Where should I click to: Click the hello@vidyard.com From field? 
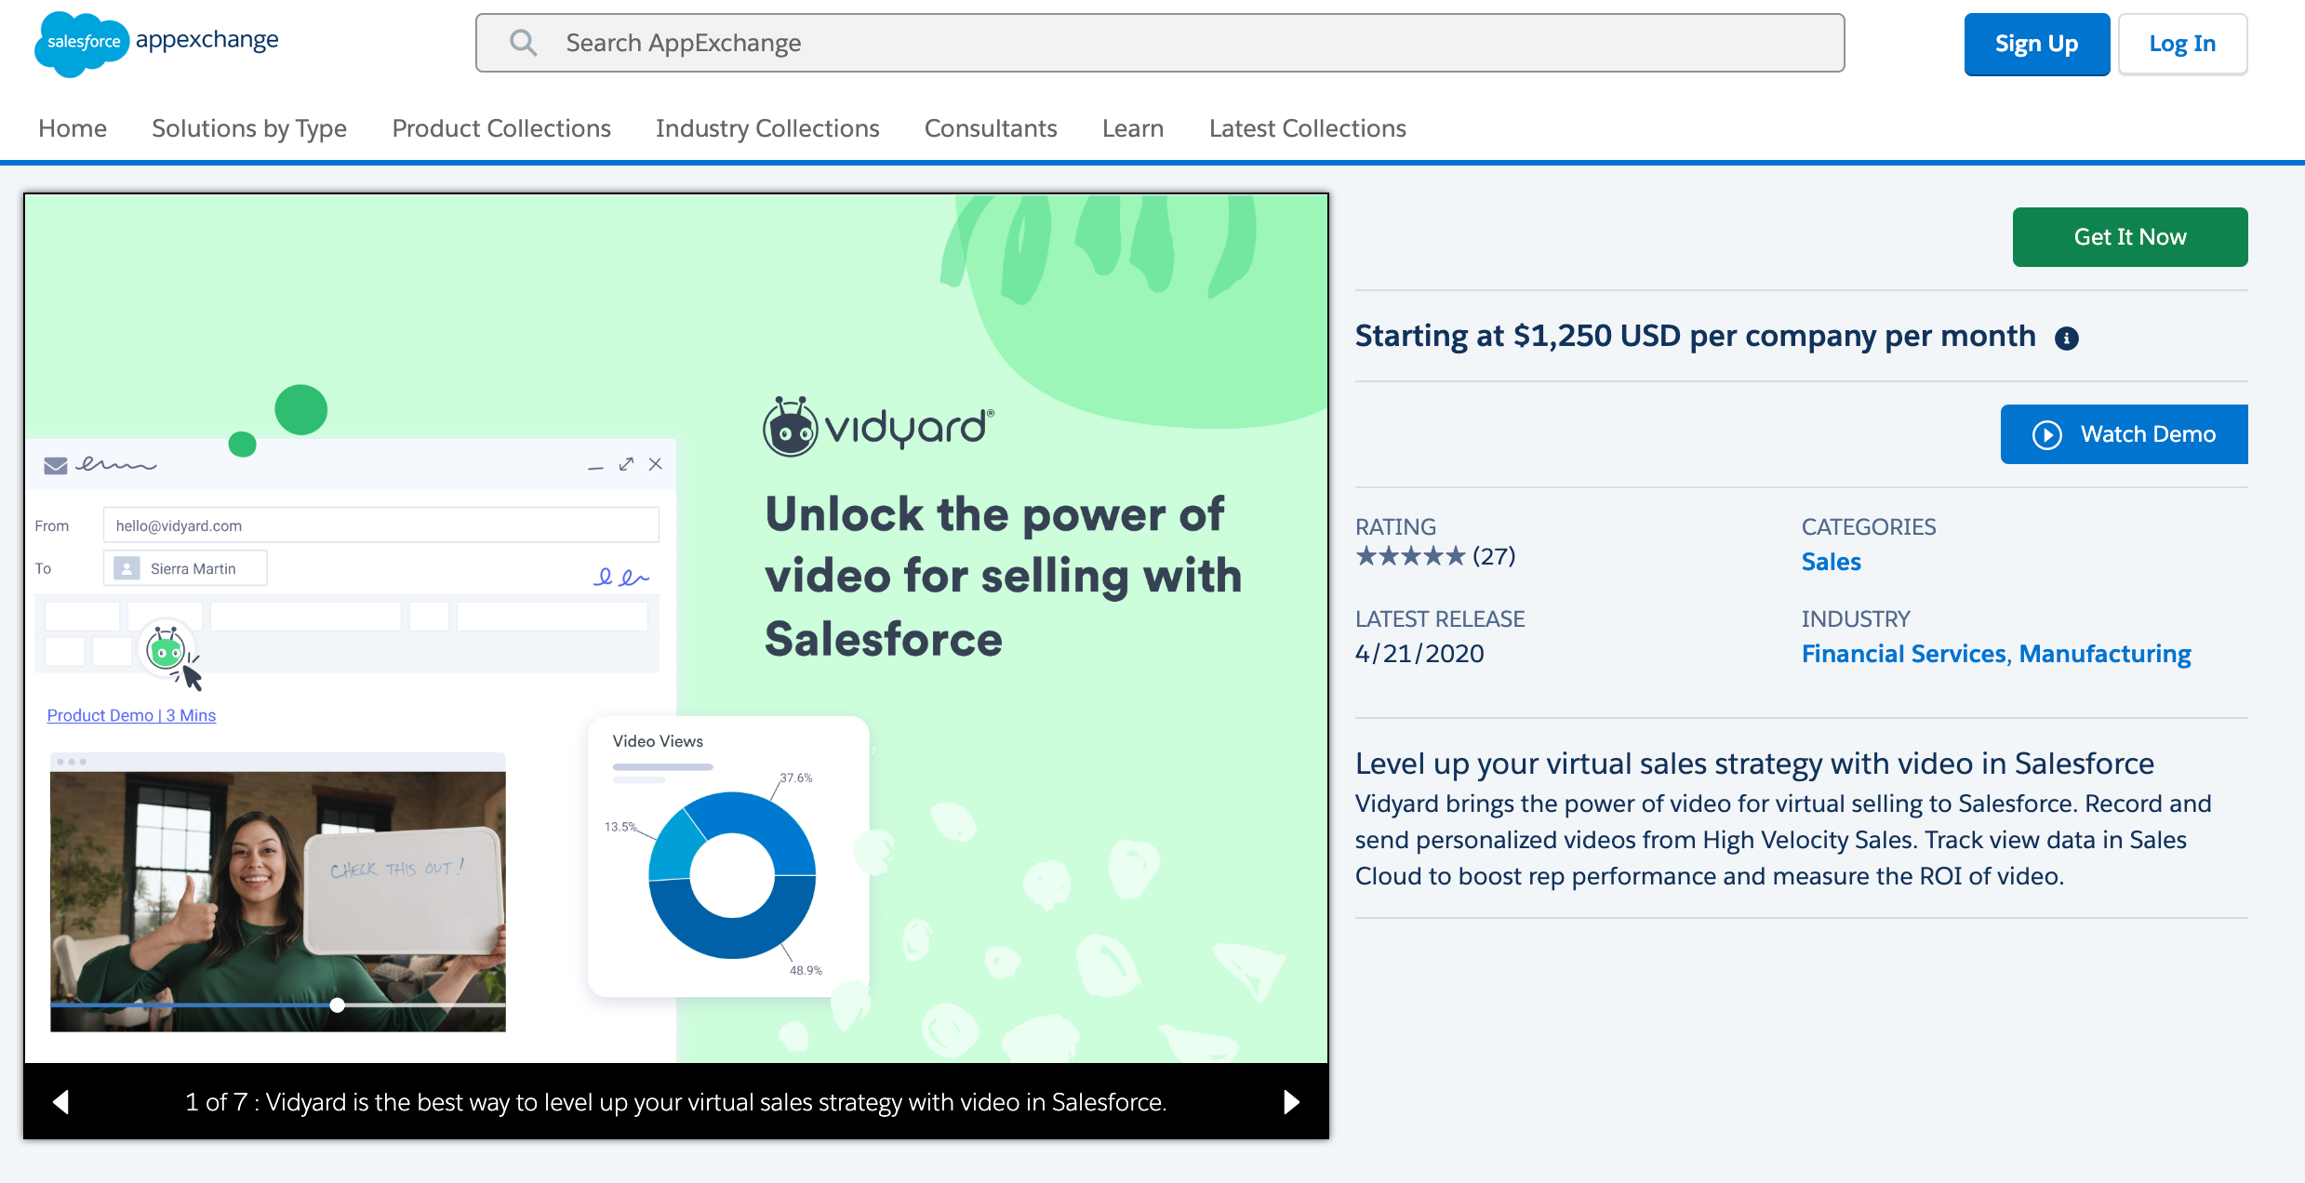tap(381, 525)
